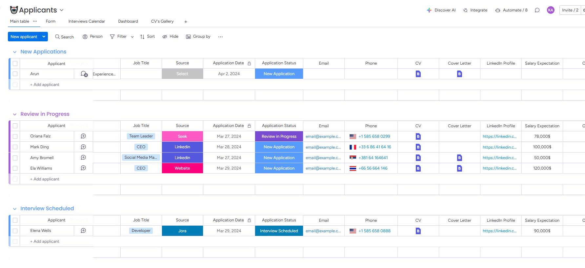
Task: Select the Applicants board logo icon
Action: pos(14,10)
